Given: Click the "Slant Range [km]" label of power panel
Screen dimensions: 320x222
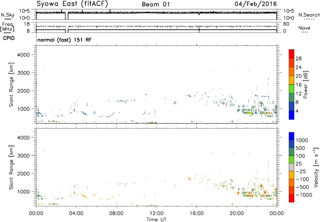Looking at the screenshot, I should click(x=11, y=85).
